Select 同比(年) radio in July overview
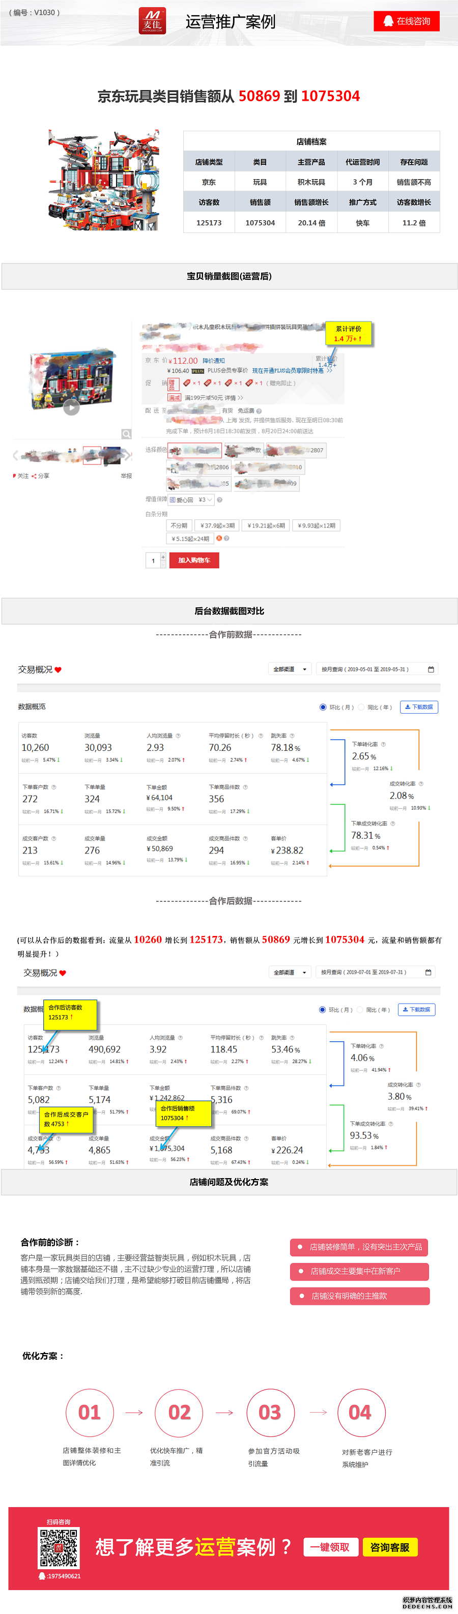Image resolution: width=458 pixels, height=1614 pixels. (x=360, y=1010)
